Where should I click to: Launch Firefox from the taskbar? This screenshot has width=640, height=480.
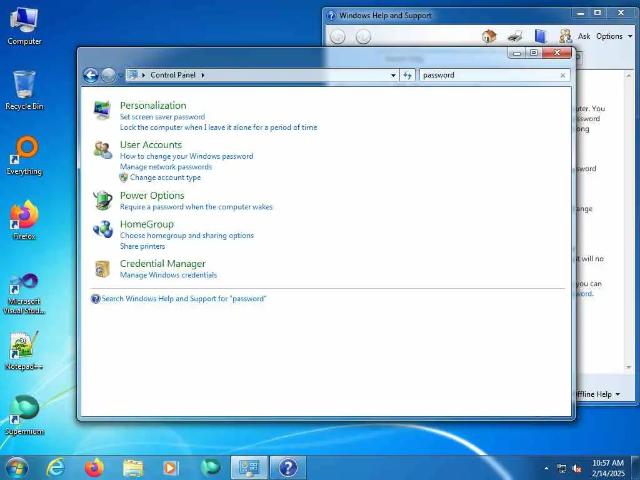(x=94, y=467)
